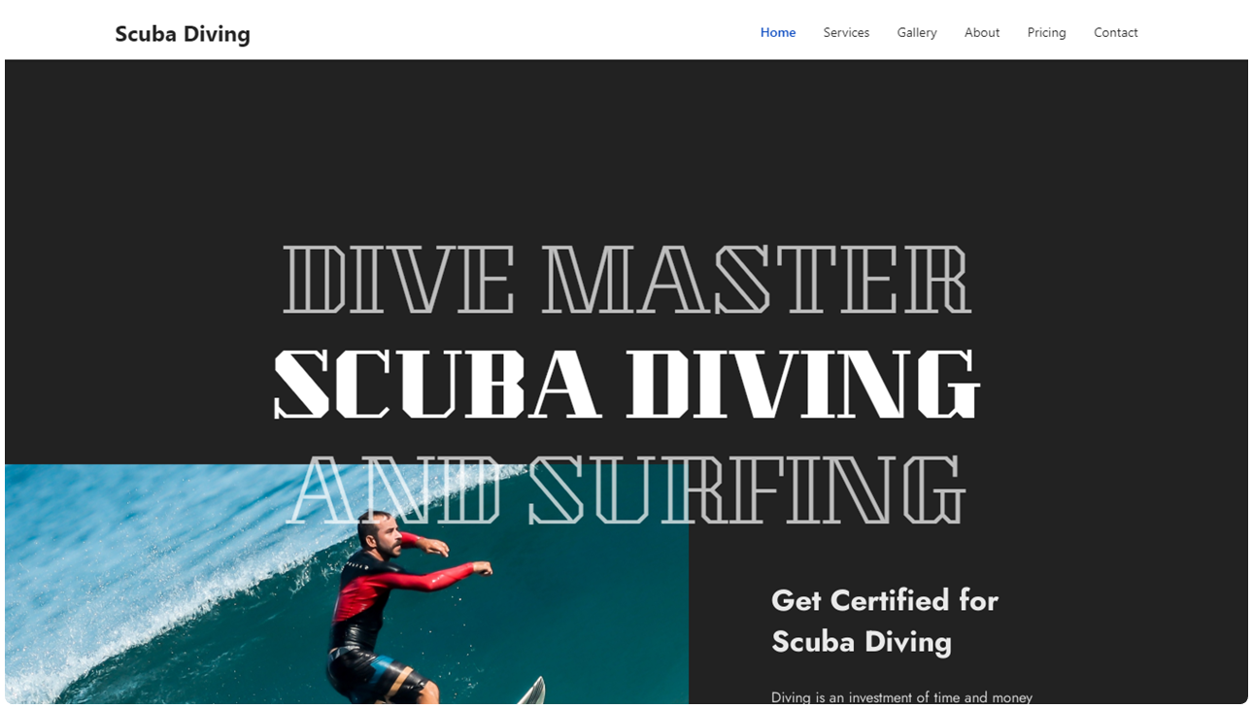Click the outlined word DIVE in hero
This screenshot has height=709, width=1253.
pos(398,280)
